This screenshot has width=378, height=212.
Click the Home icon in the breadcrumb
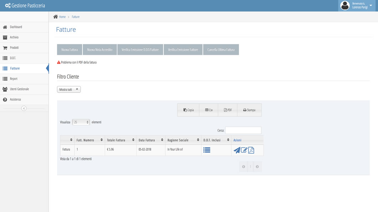tap(55, 17)
